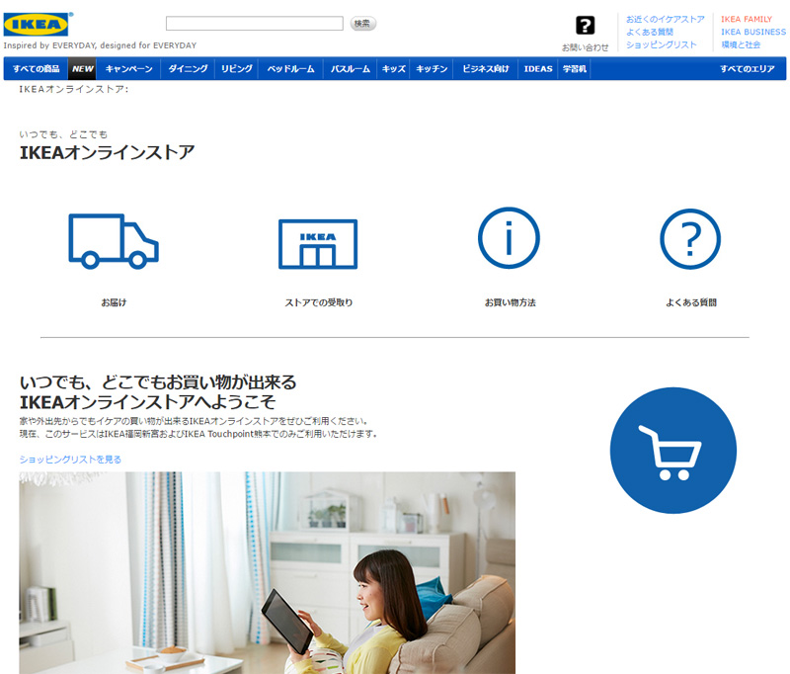Open the すべてのエリア menu
This screenshot has width=790, height=674.
748,69
